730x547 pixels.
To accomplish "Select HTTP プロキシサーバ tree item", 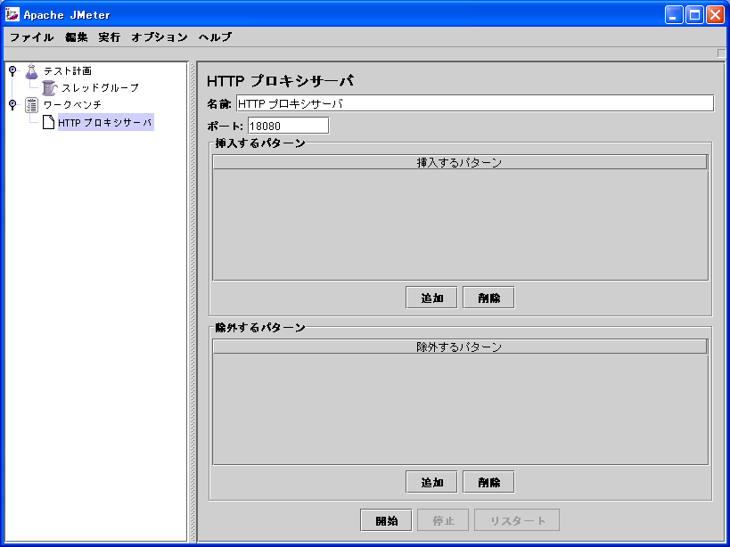I will coord(106,123).
